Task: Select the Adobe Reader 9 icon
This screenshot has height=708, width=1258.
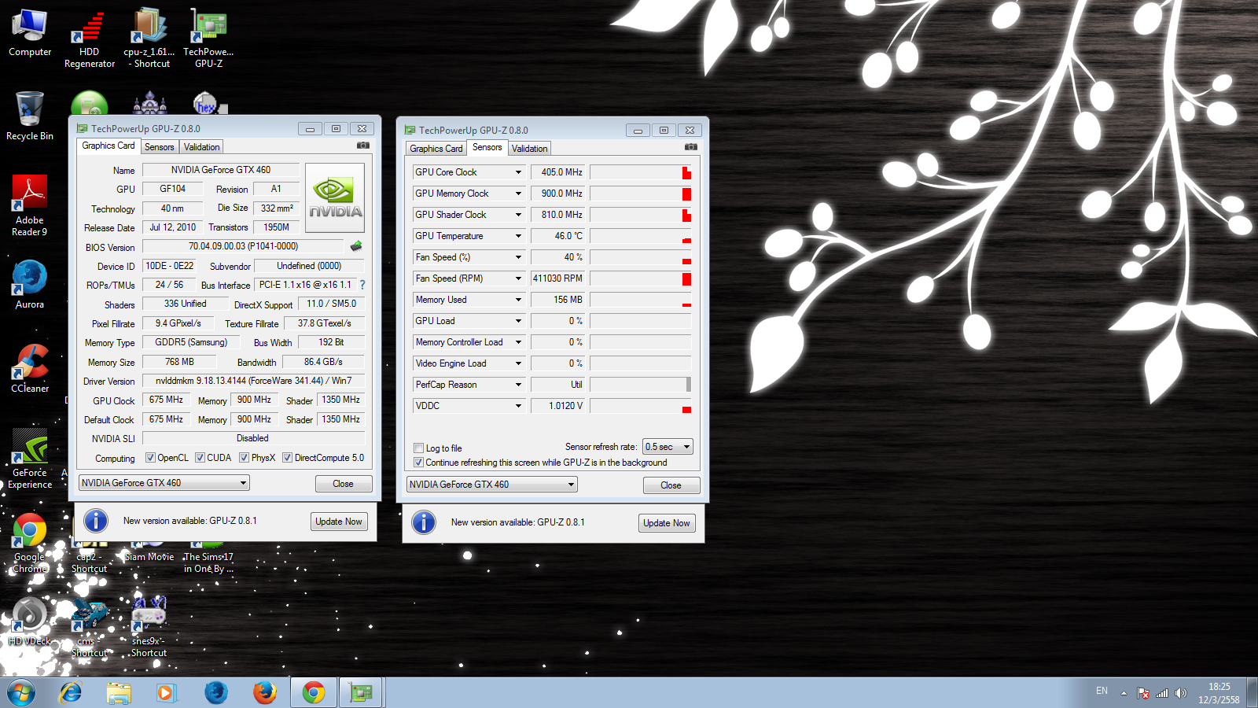Action: click(30, 206)
